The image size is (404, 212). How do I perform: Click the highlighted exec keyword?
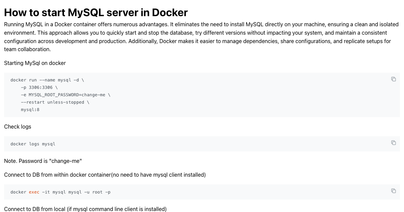pyautogui.click(x=34, y=192)
